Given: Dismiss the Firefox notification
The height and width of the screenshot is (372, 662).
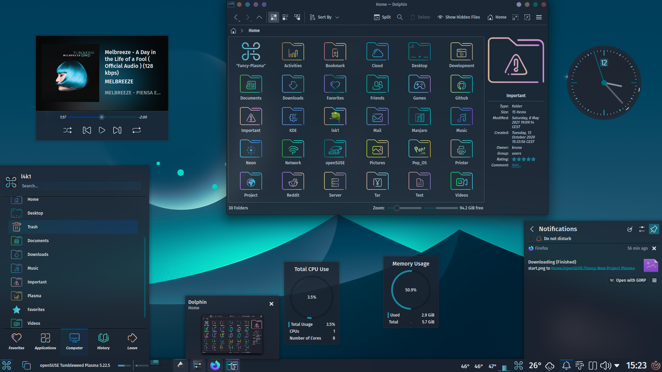Looking at the screenshot, I should [x=654, y=248].
